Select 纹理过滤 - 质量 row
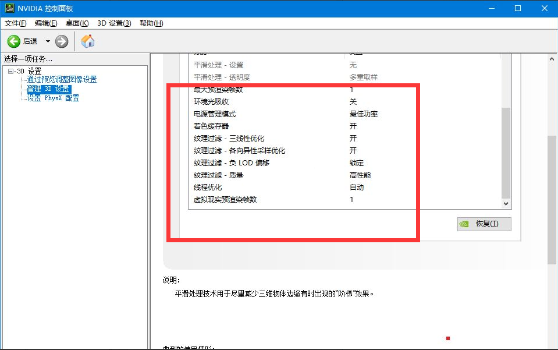Screen dimensions: 558x350 tap(344, 175)
